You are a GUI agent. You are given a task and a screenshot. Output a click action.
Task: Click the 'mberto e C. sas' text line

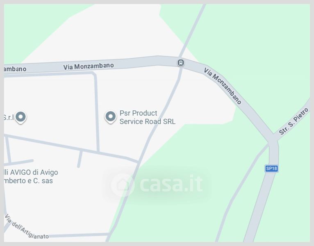[x=28, y=181]
